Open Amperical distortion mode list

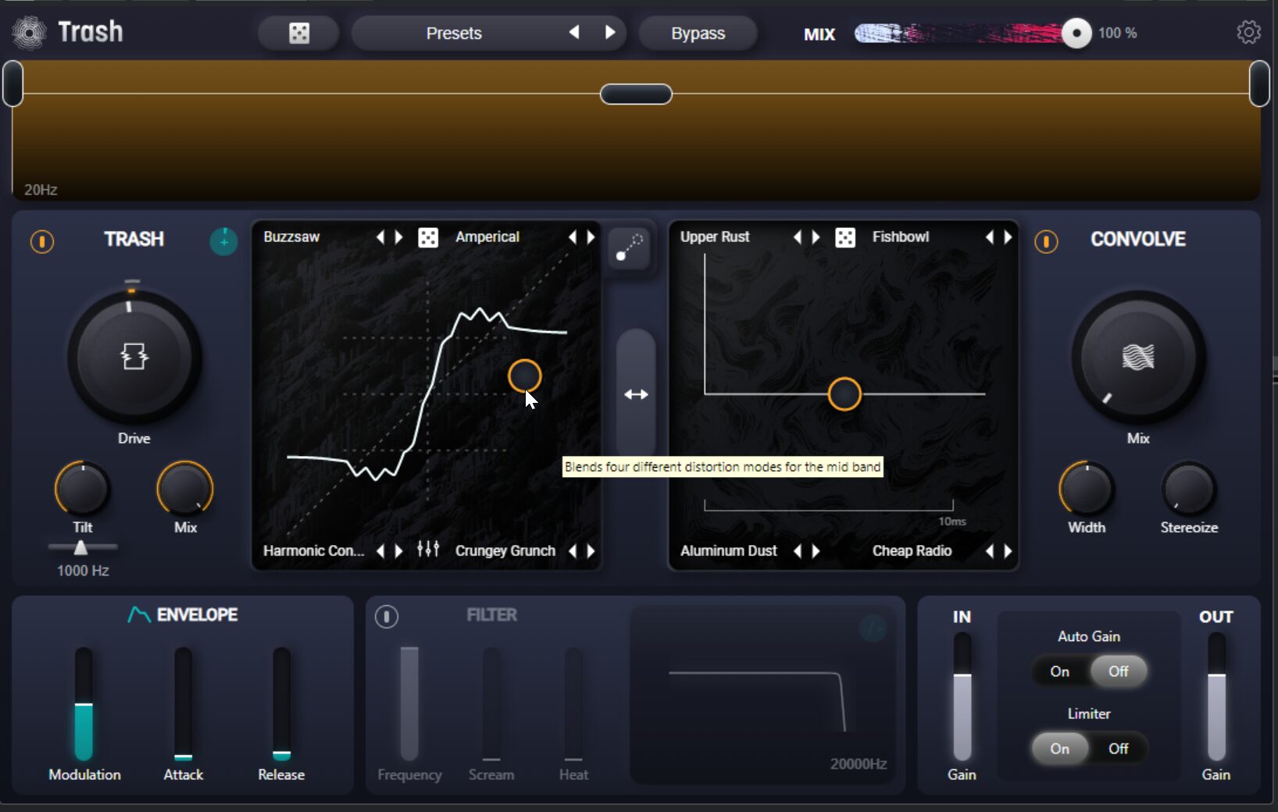coord(487,237)
